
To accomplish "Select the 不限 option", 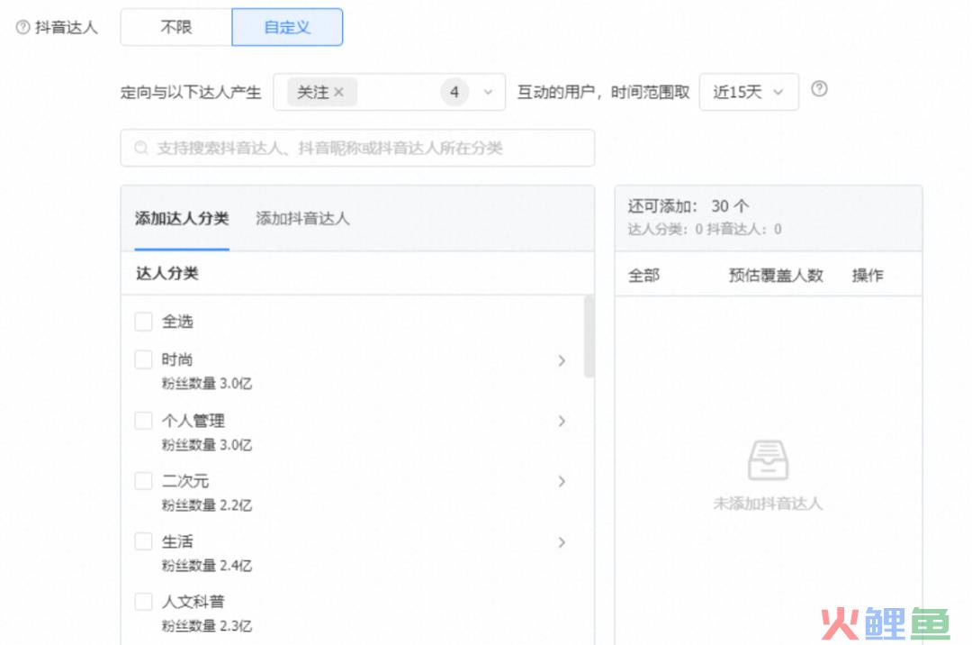I will pyautogui.click(x=176, y=27).
